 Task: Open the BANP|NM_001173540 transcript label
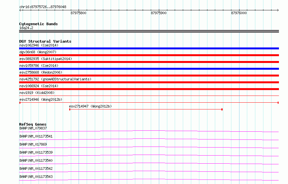click(36, 160)
